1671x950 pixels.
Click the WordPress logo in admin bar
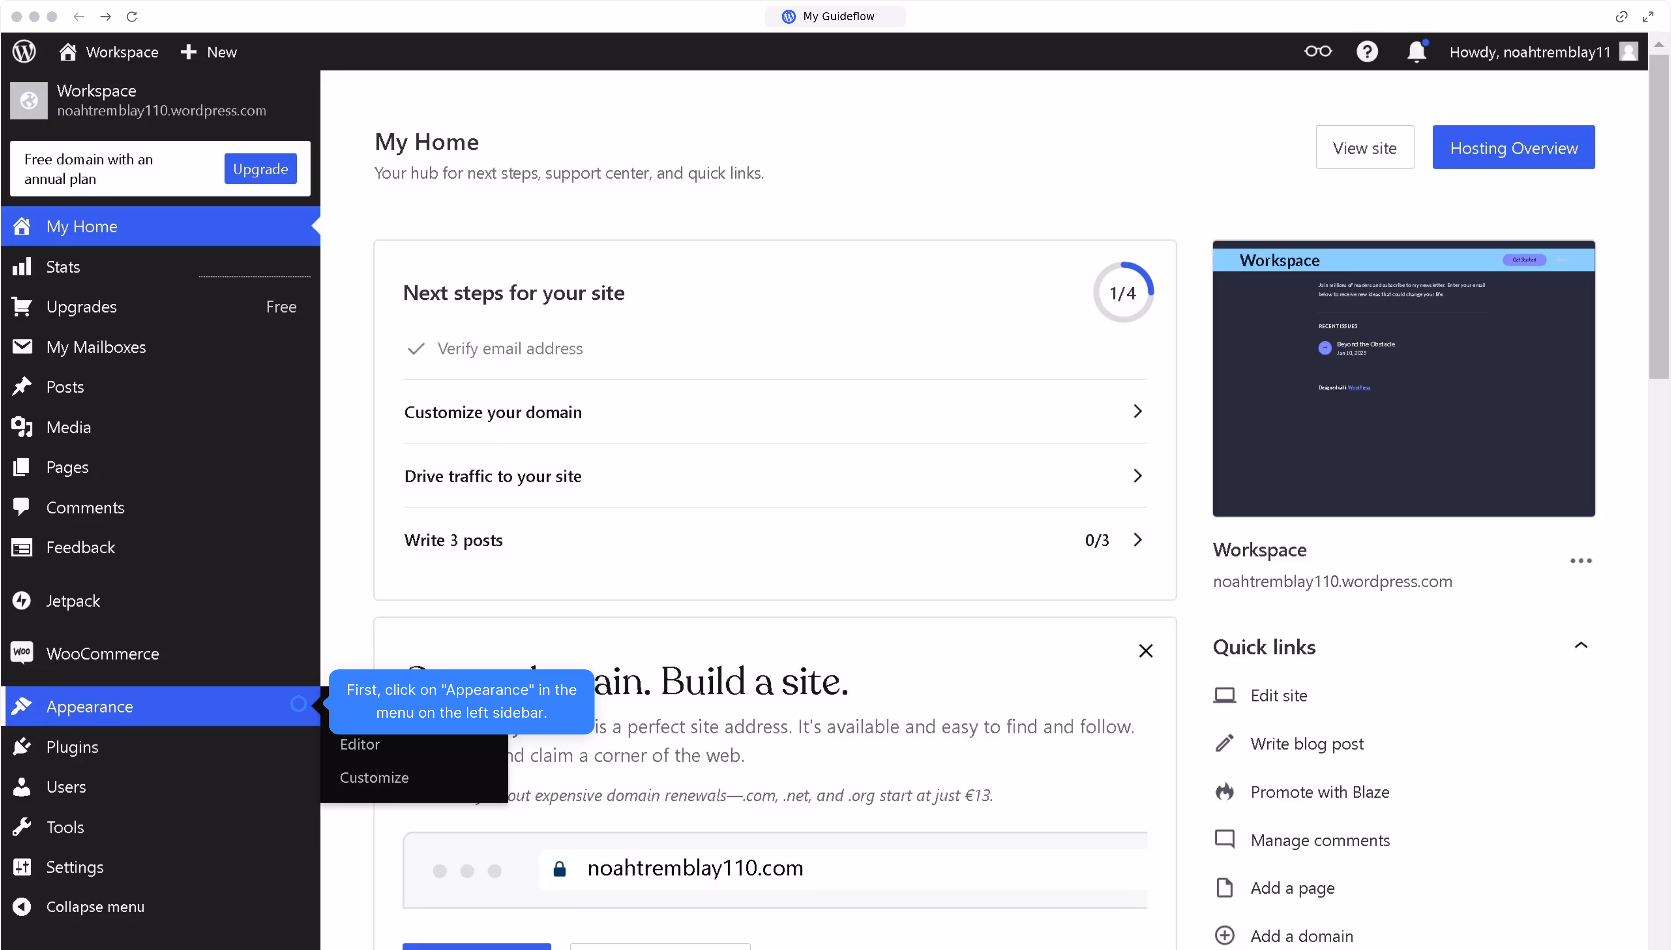tap(24, 51)
